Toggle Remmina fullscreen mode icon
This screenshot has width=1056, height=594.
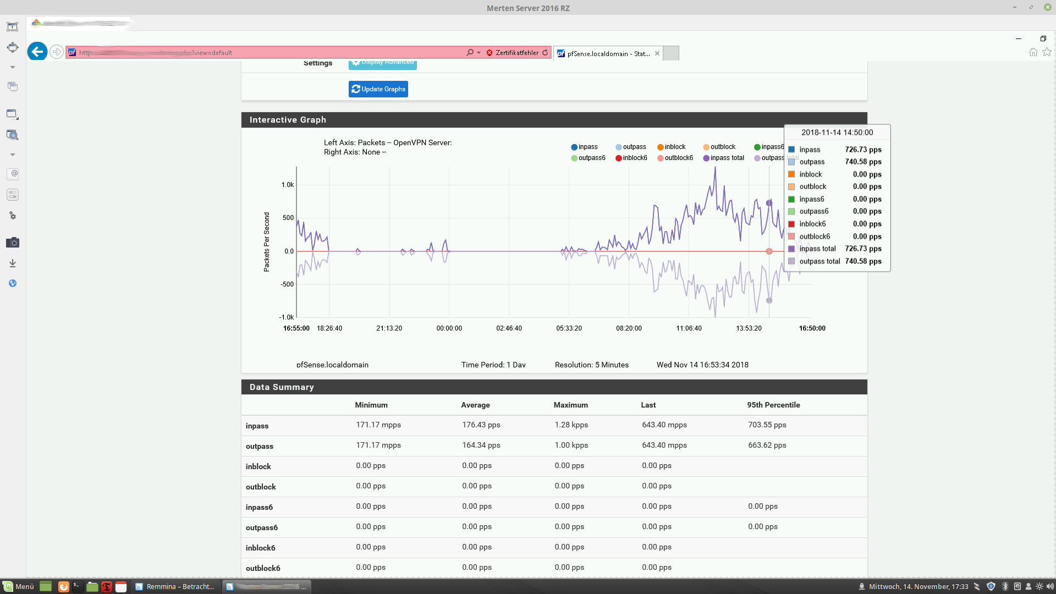(x=13, y=26)
